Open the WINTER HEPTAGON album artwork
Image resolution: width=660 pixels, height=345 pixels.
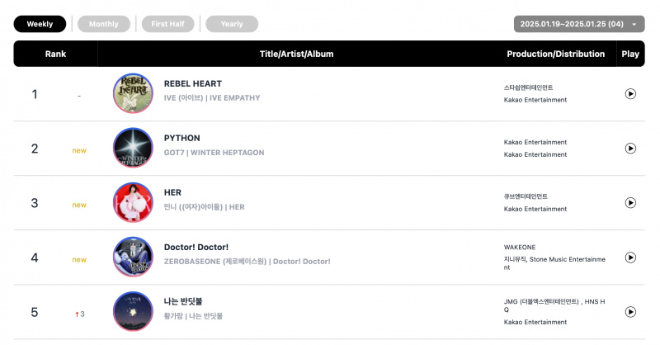click(x=133, y=148)
